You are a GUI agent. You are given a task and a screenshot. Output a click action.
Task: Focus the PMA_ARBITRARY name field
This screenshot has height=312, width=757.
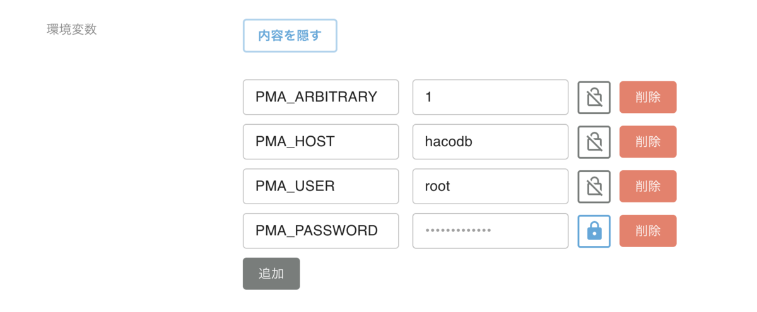(320, 97)
